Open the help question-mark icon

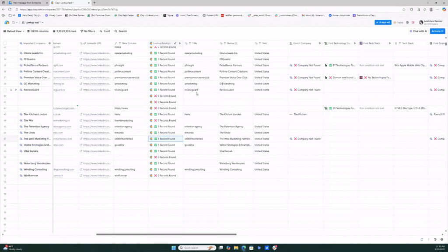407,22
